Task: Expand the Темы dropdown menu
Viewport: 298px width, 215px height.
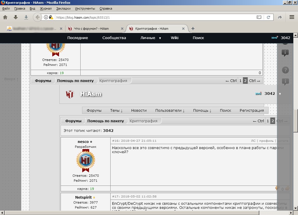Action: pos(116,111)
